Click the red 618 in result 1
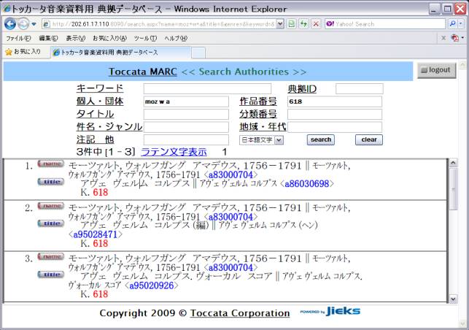Viewport: 469px width, 330px height. 100,193
